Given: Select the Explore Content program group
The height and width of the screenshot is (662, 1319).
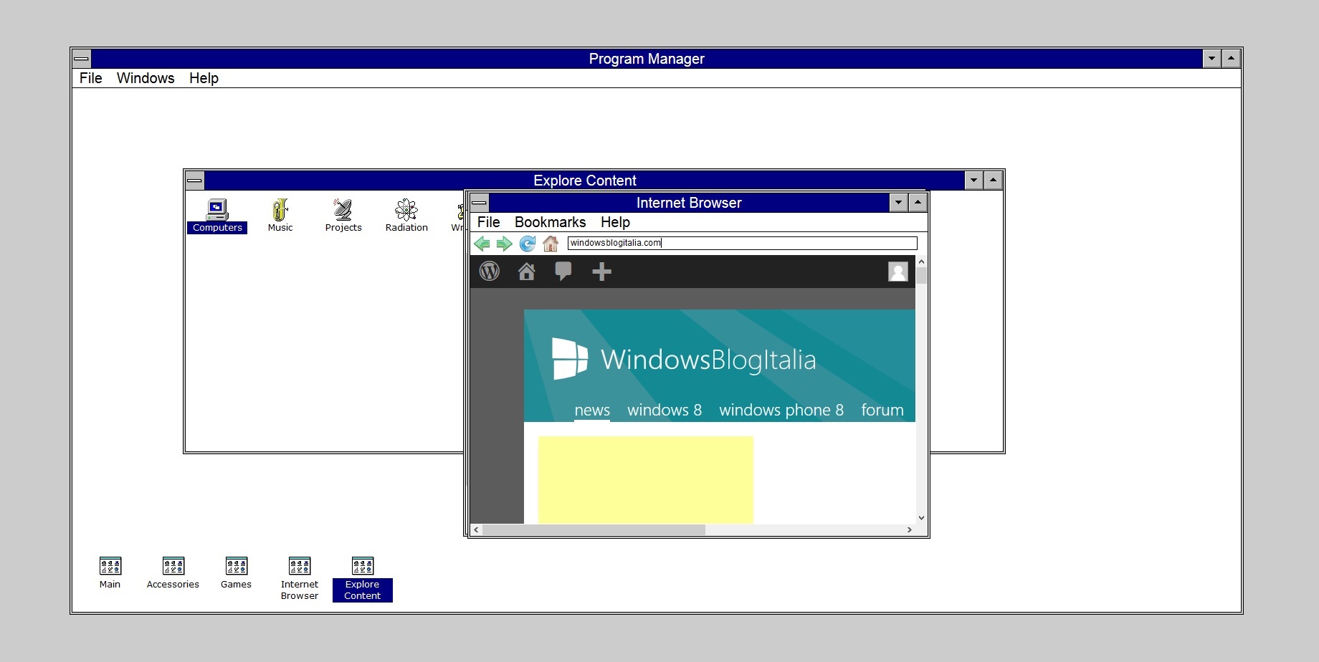Looking at the screenshot, I should (363, 578).
